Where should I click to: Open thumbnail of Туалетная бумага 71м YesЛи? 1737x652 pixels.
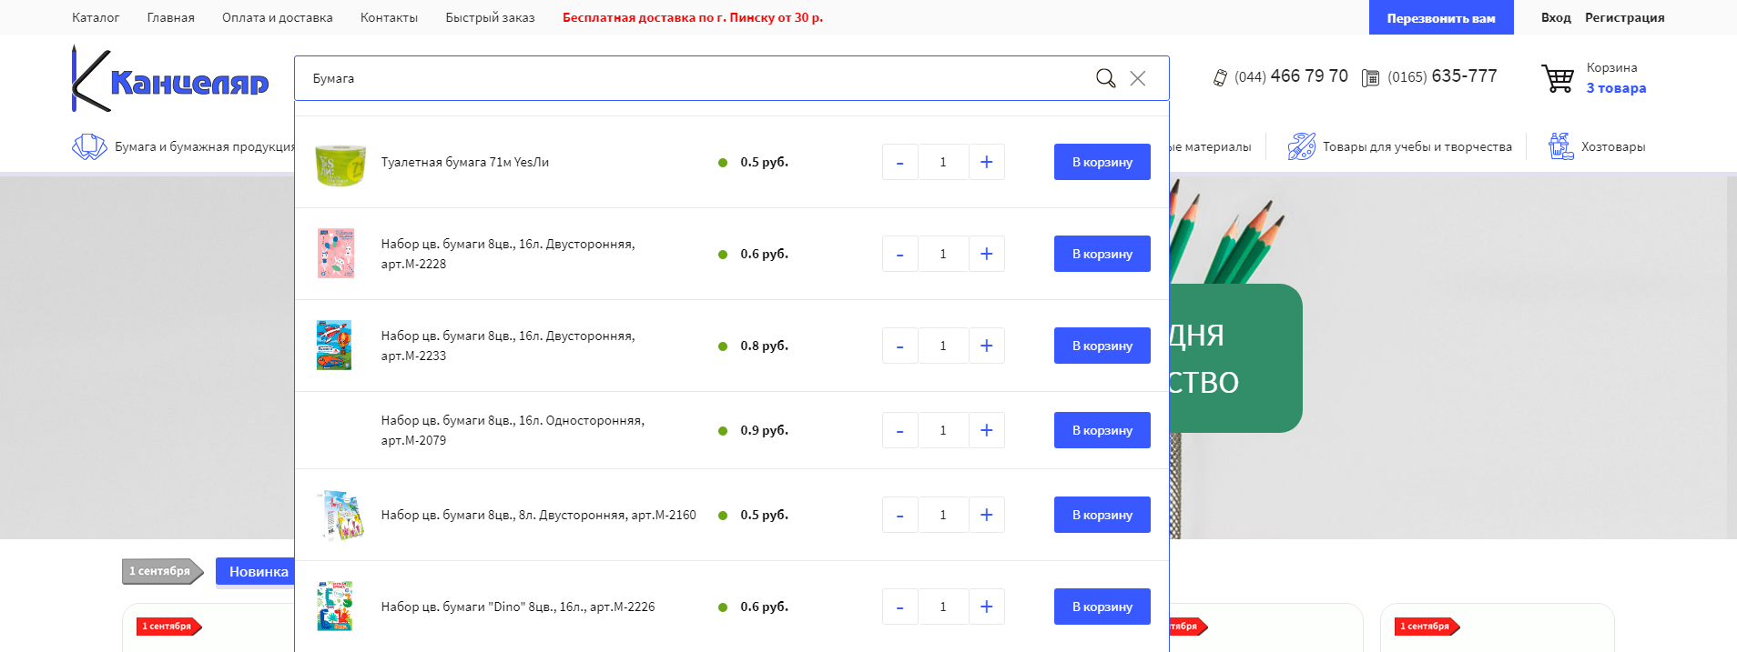pyautogui.click(x=340, y=164)
